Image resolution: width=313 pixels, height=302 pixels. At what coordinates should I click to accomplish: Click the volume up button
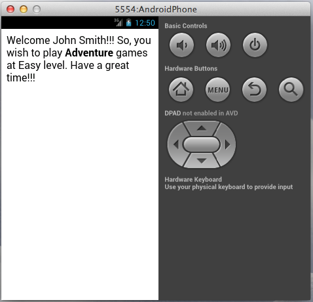point(218,45)
